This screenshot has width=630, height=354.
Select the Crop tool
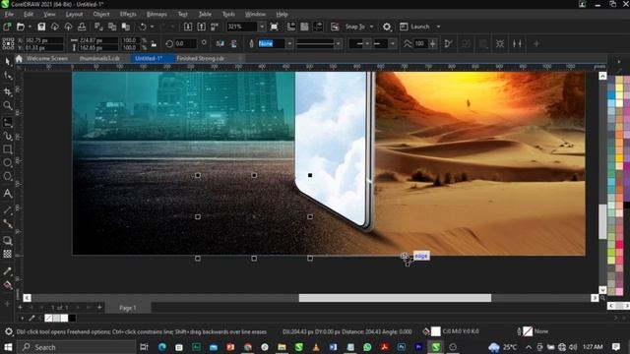click(7, 91)
